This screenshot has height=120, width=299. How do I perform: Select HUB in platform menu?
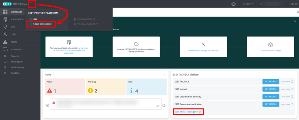33,19
